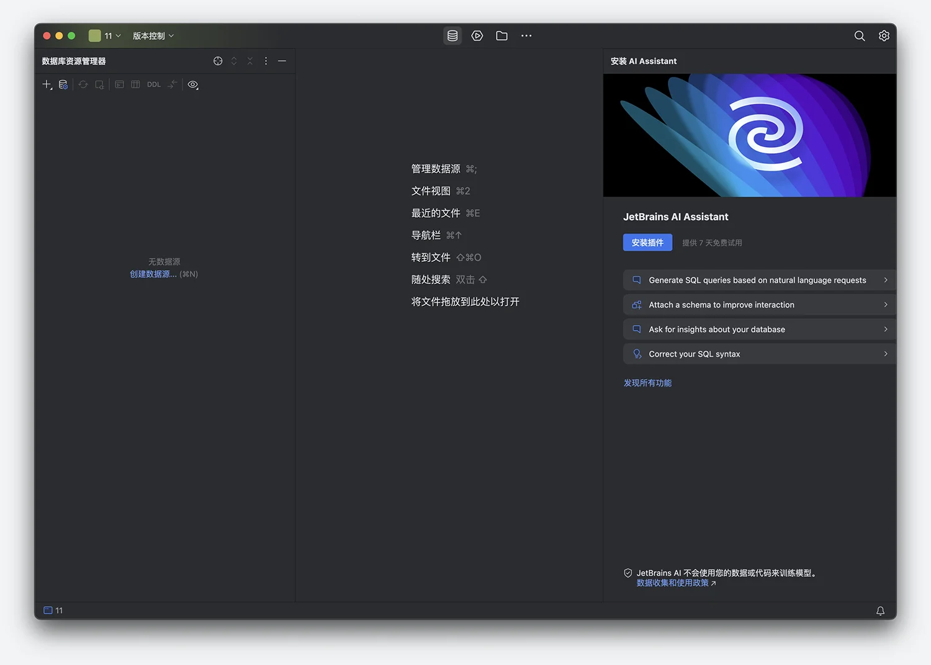Open the Services tool window icon
This screenshot has height=665, width=931.
[477, 36]
